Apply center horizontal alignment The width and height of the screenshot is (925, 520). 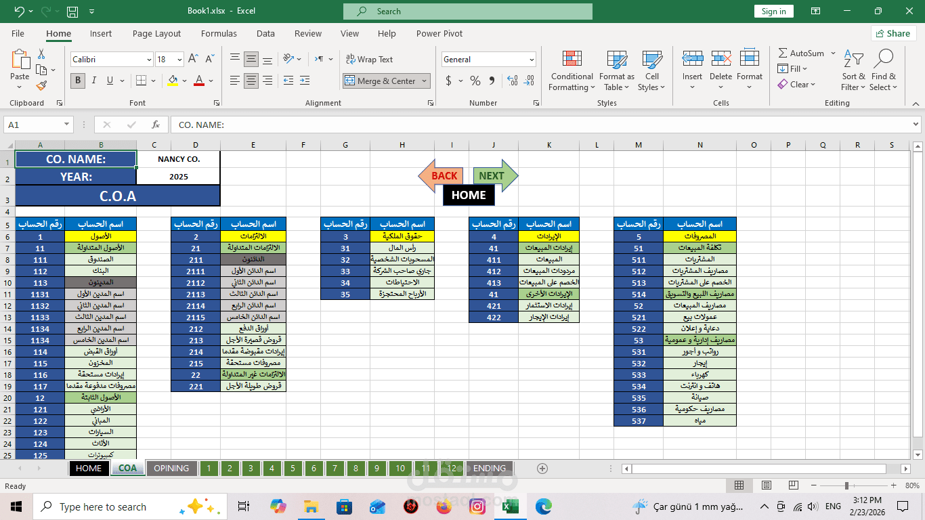tap(251, 81)
